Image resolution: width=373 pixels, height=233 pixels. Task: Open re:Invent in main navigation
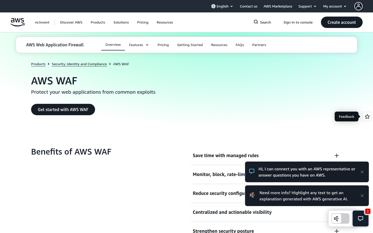[x=42, y=22]
